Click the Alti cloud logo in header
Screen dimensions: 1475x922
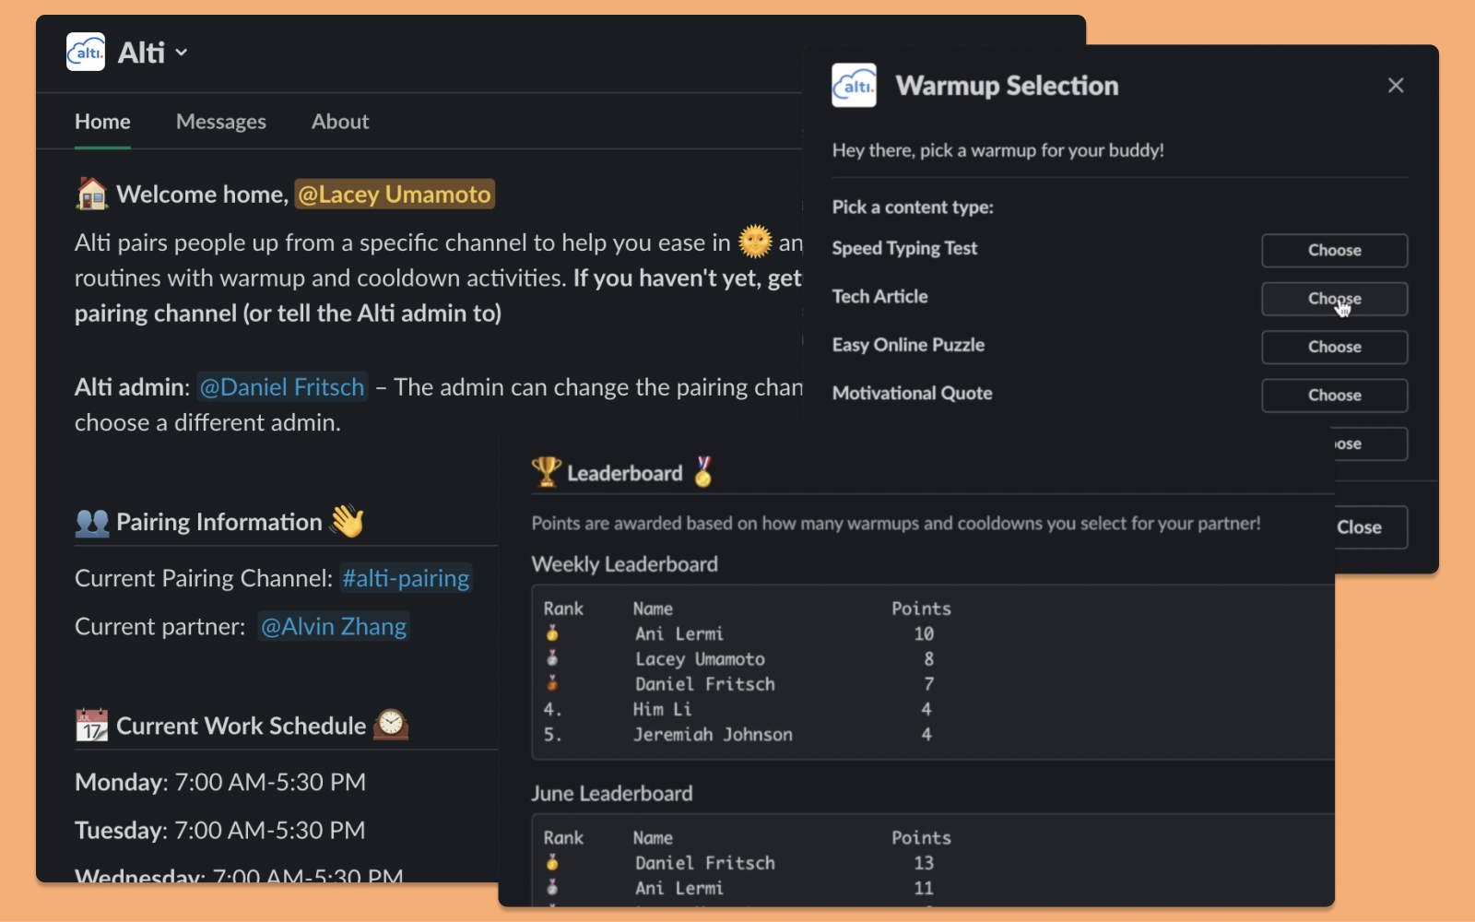(x=86, y=52)
